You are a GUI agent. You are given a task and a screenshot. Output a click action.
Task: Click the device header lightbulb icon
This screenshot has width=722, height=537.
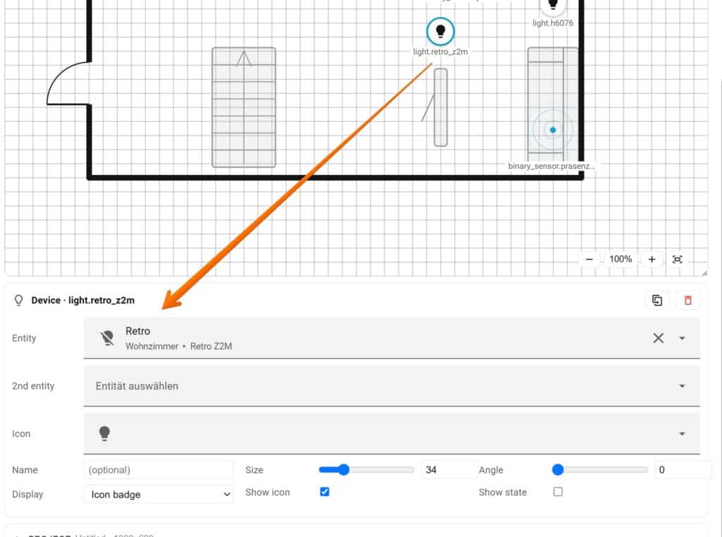point(18,300)
